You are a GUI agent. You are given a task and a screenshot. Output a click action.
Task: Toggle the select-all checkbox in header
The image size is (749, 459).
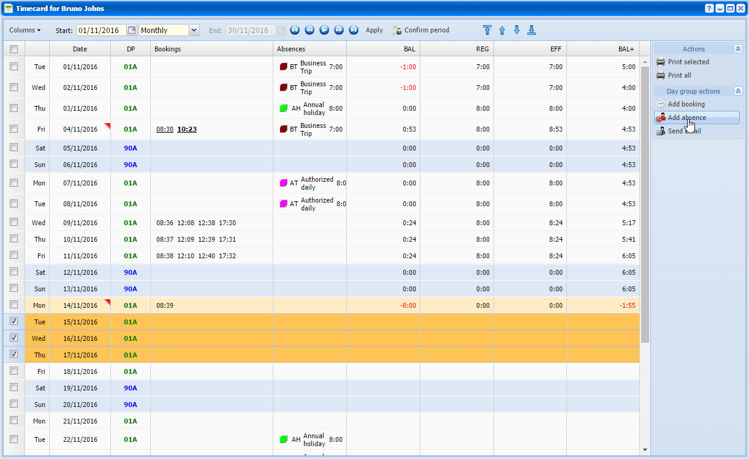(14, 49)
